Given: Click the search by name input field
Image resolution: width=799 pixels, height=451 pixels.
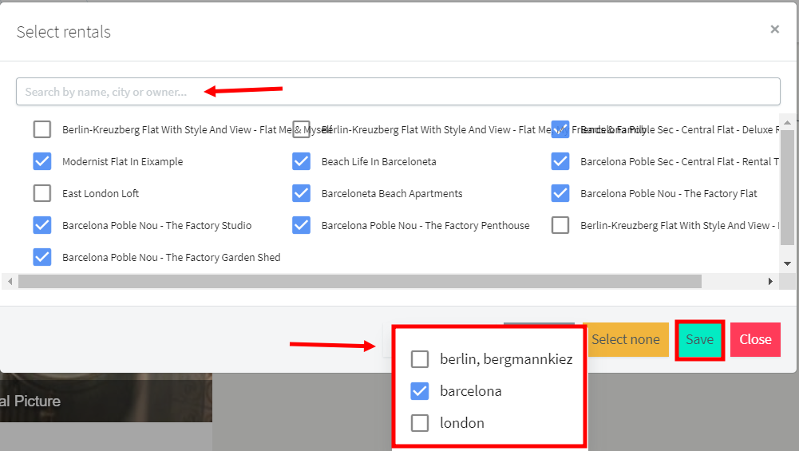Looking at the screenshot, I should [x=398, y=92].
